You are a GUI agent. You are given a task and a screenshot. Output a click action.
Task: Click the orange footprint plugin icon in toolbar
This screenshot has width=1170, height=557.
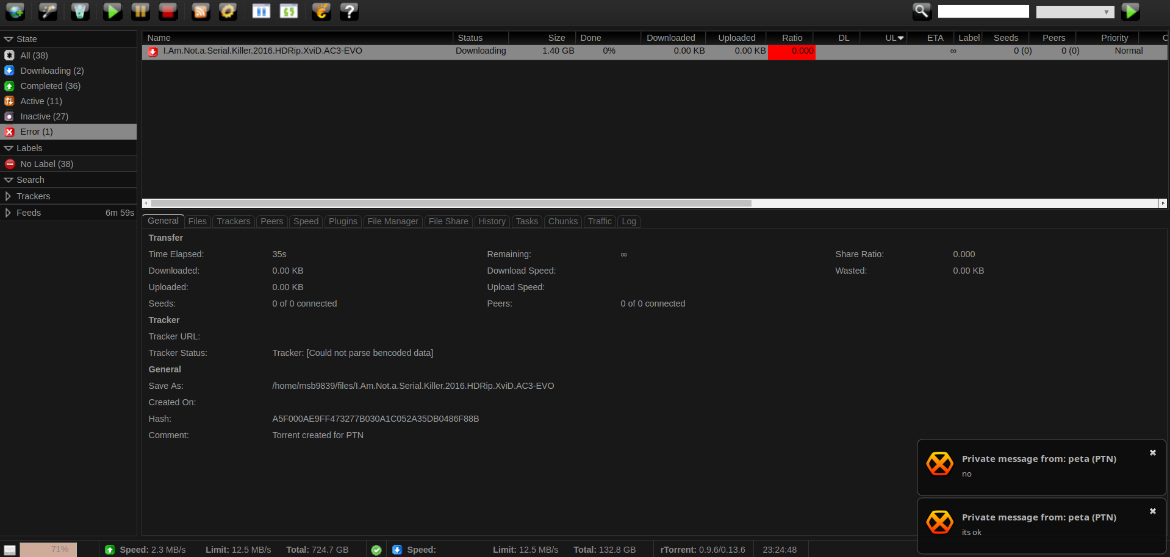[x=321, y=11]
